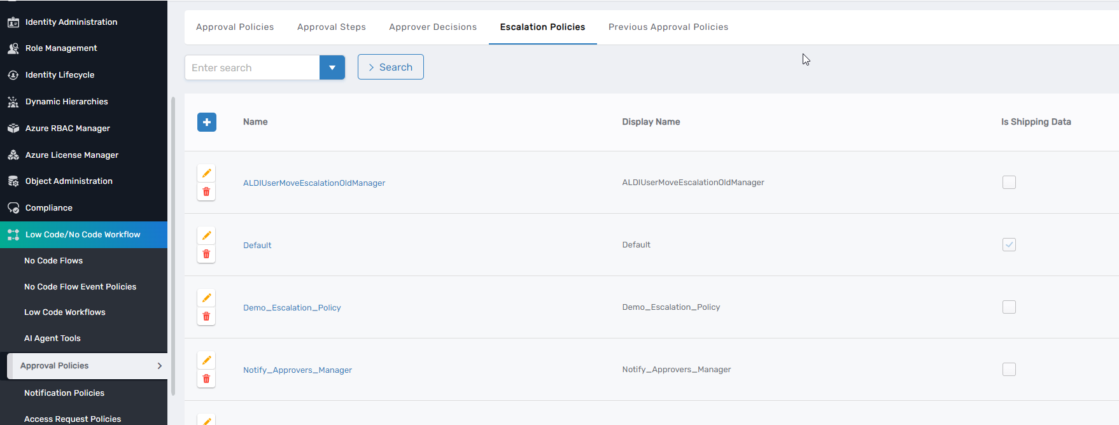Open Azure RBAC Manager in sidebar

pyautogui.click(x=67, y=129)
